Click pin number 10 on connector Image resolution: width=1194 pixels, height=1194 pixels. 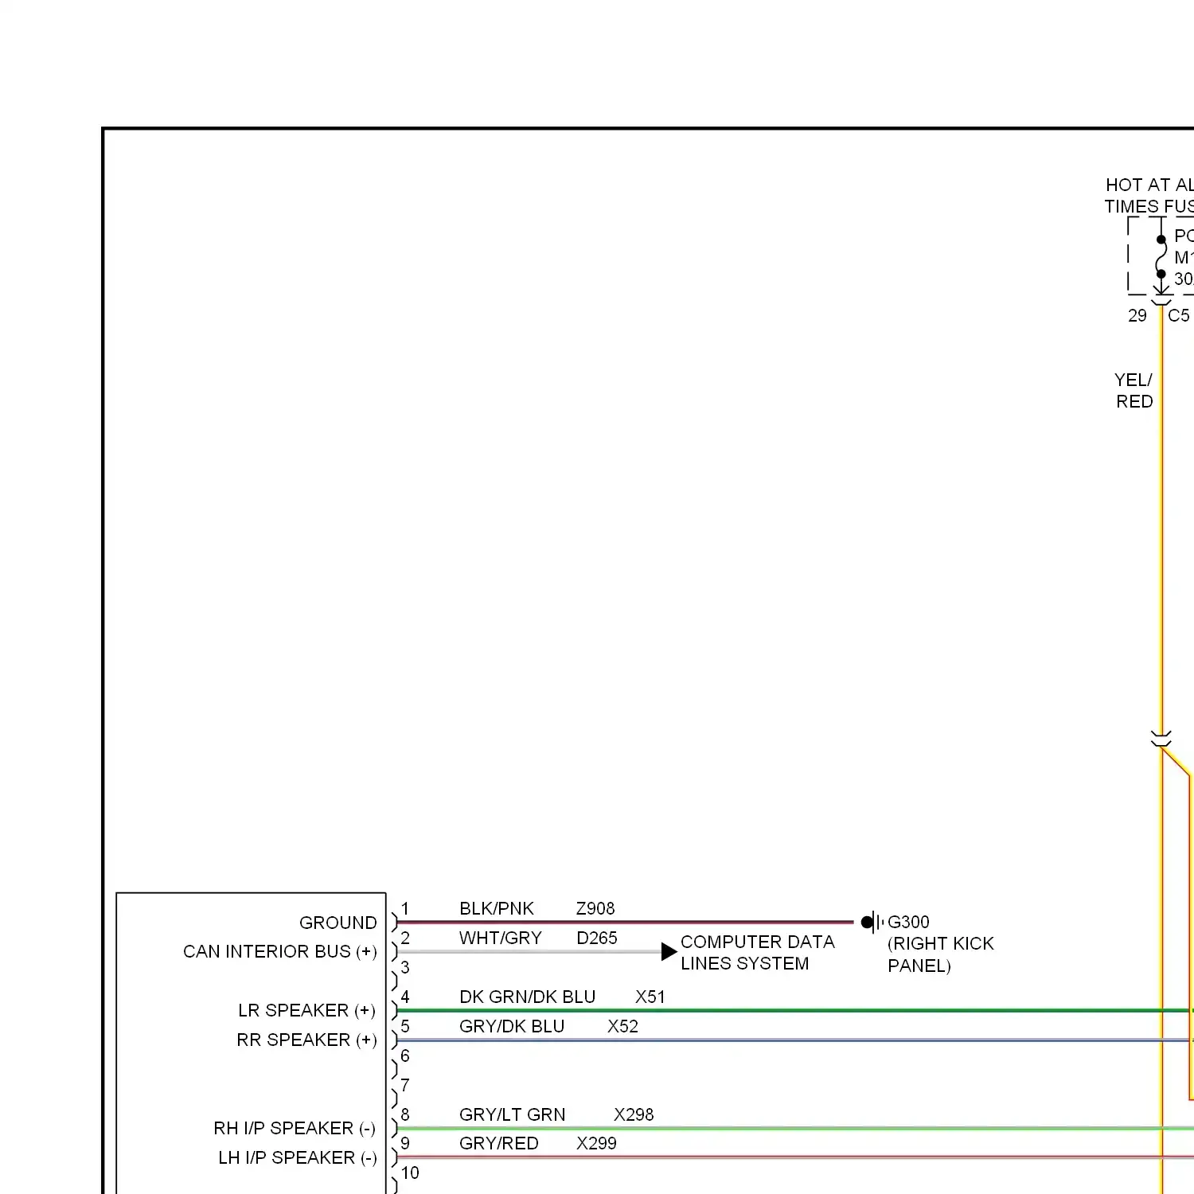point(410,1173)
